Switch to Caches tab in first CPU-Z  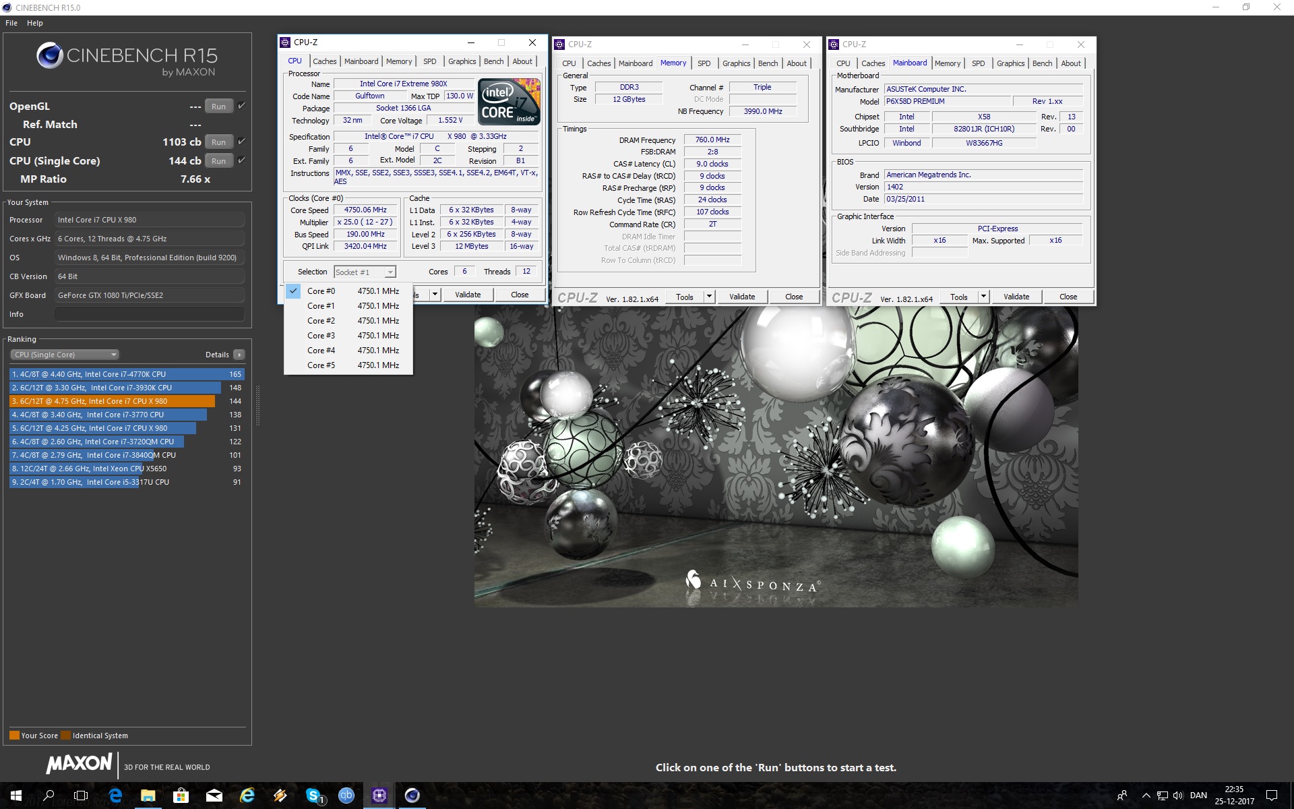point(324,61)
